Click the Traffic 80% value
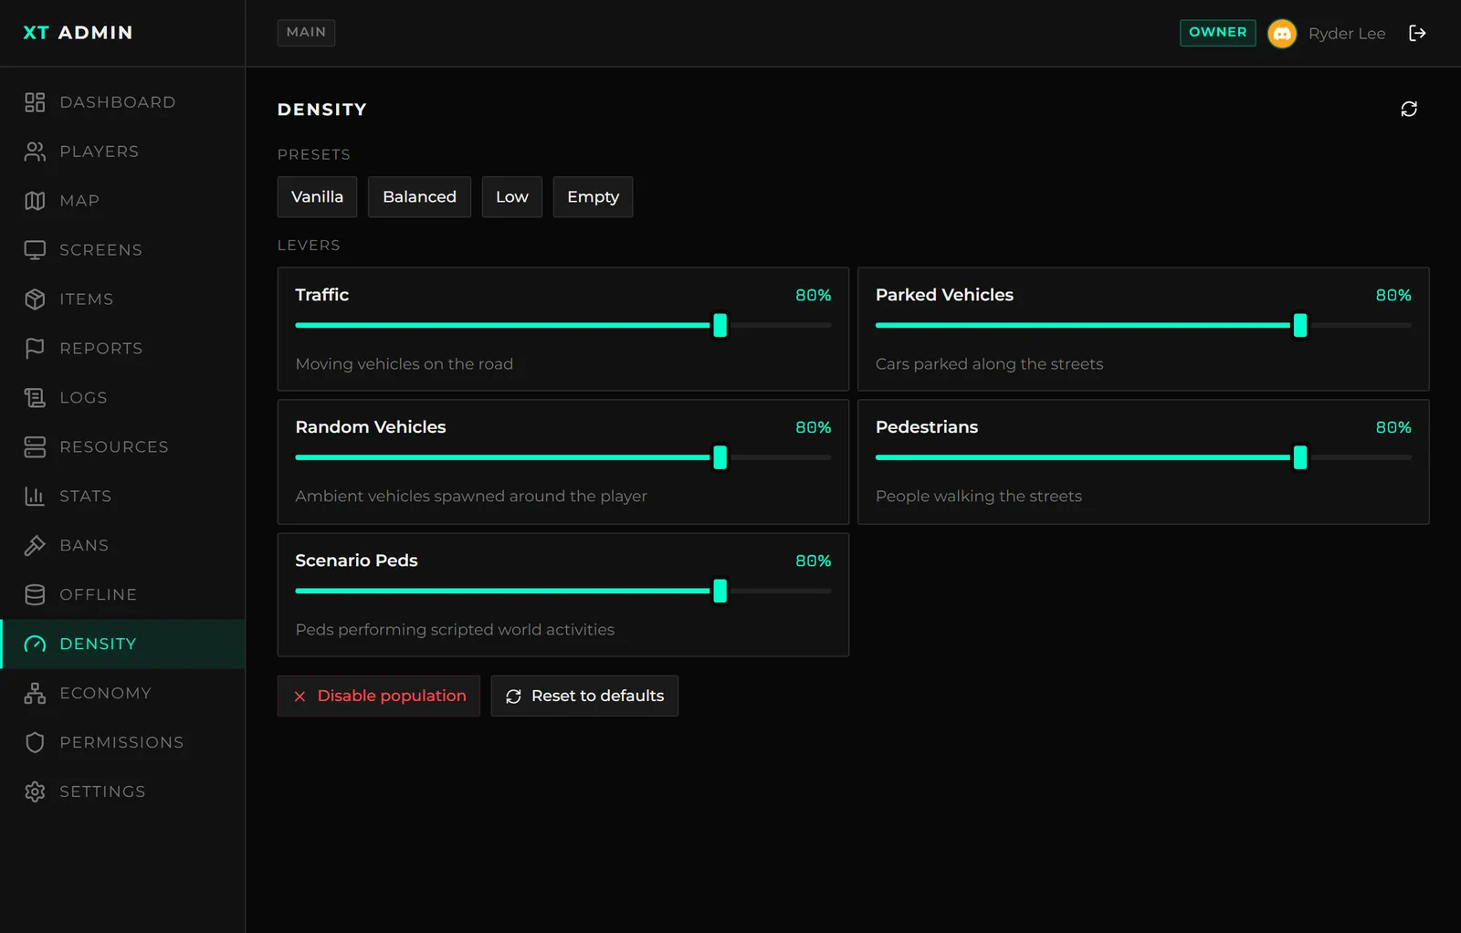Image resolution: width=1461 pixels, height=933 pixels. [813, 296]
